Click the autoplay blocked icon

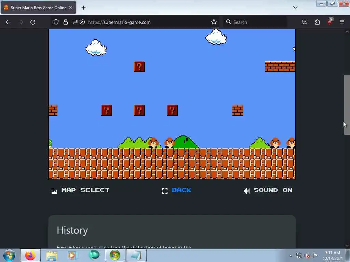pyautogui.click(x=82, y=22)
